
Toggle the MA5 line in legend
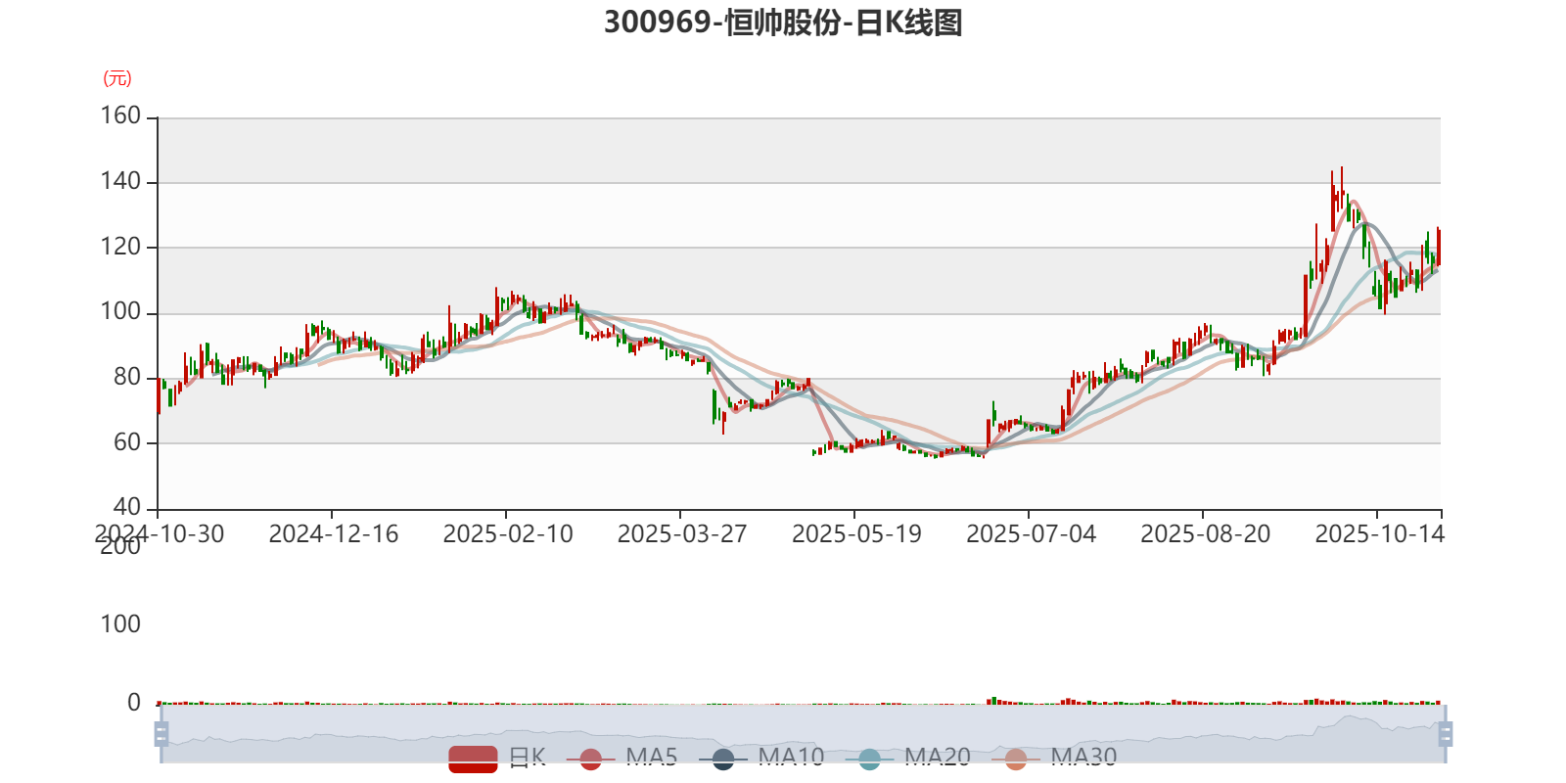pyautogui.click(x=622, y=759)
